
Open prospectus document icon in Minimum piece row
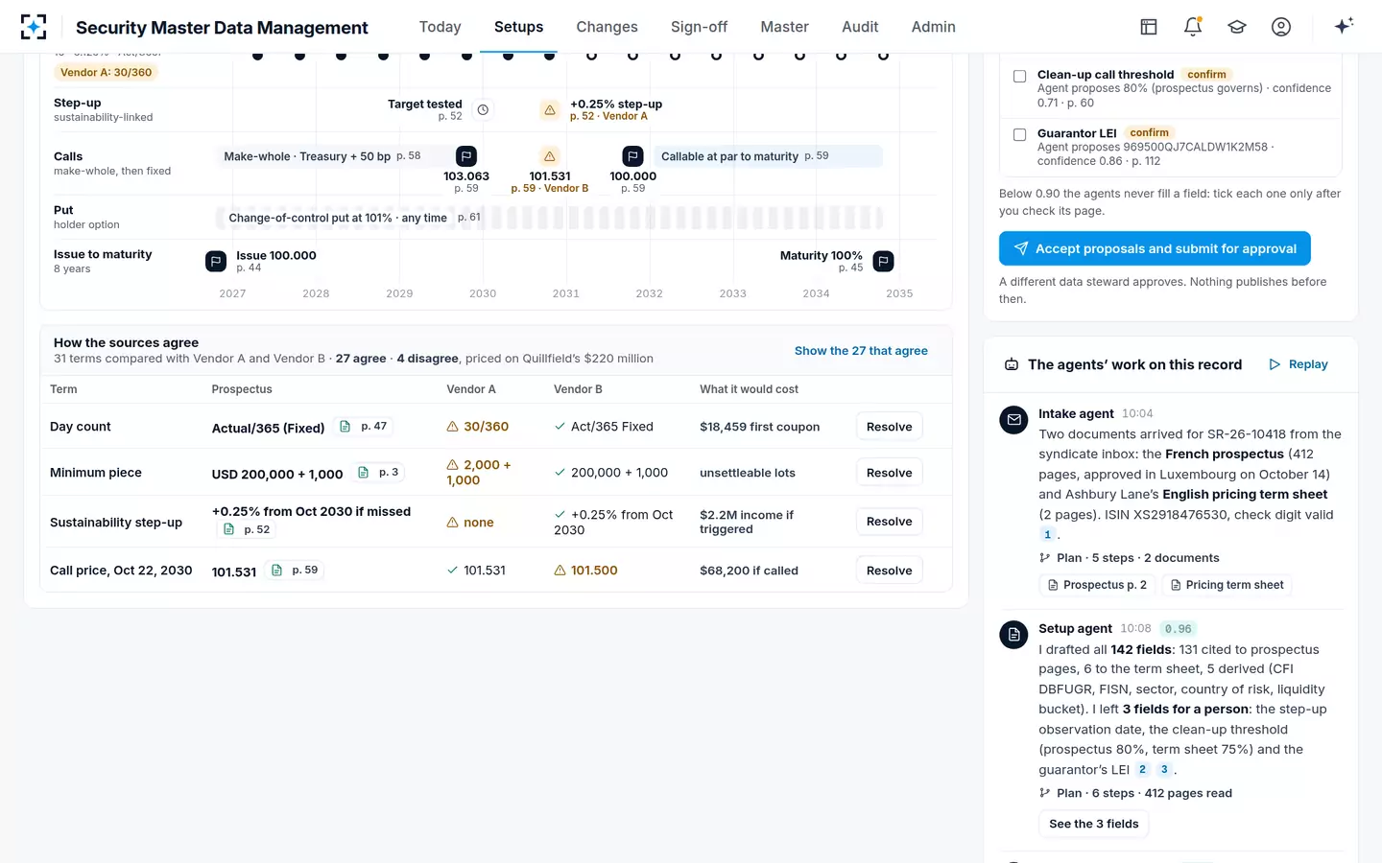pos(363,473)
